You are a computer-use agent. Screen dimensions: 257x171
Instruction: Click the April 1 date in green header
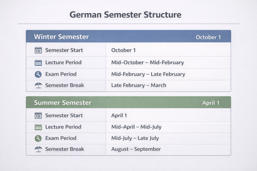(x=211, y=103)
